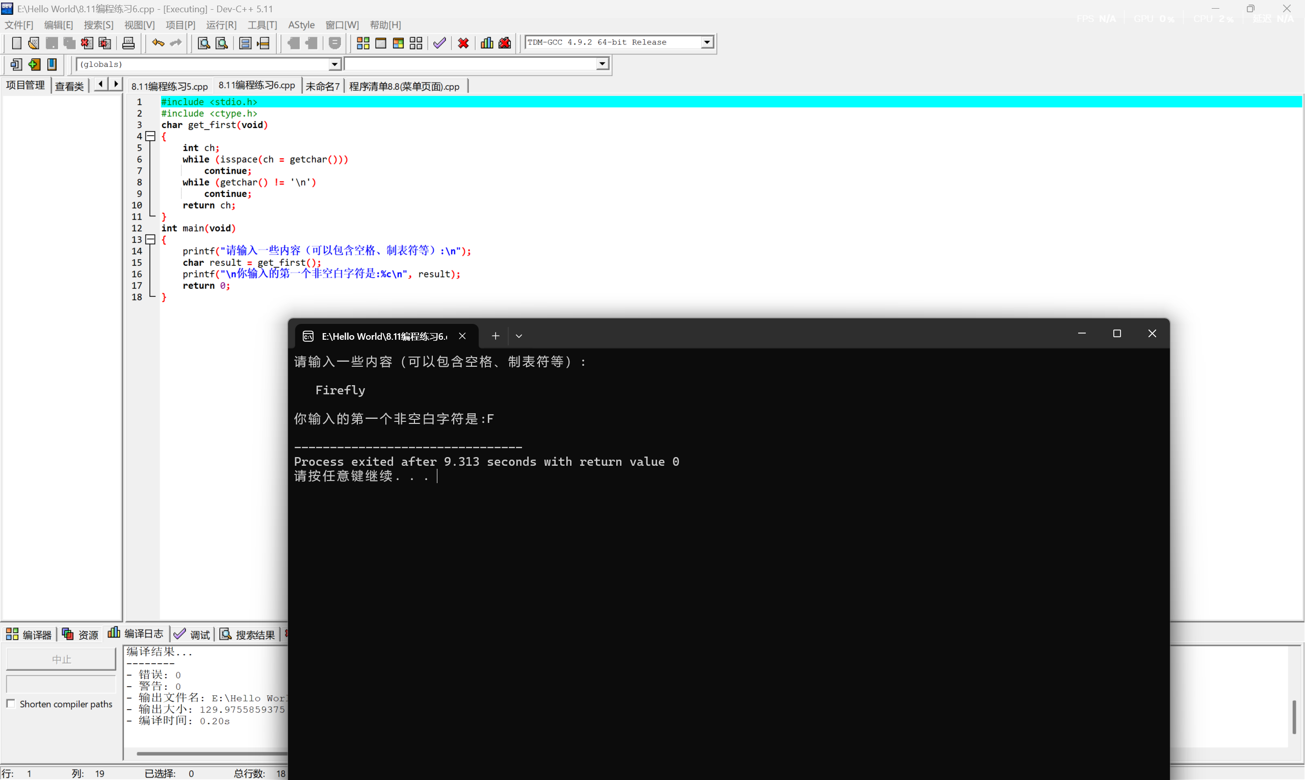
Task: Click the 中止 button in the compile panel
Action: [x=61, y=659]
